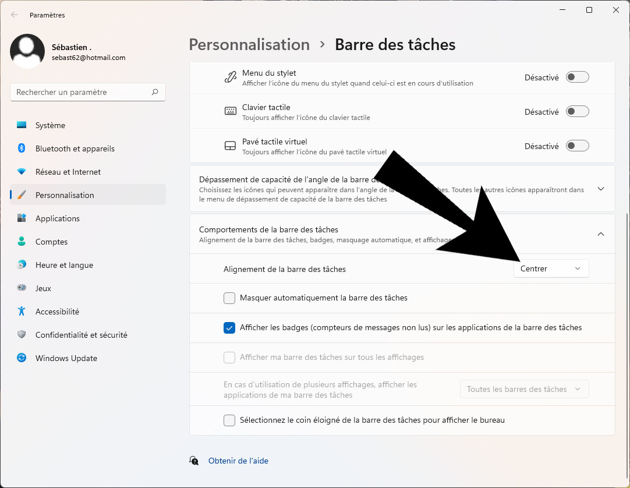Viewport: 630px width, 488px height.
Task: Open the Centrer alignment dropdown
Action: 551,268
